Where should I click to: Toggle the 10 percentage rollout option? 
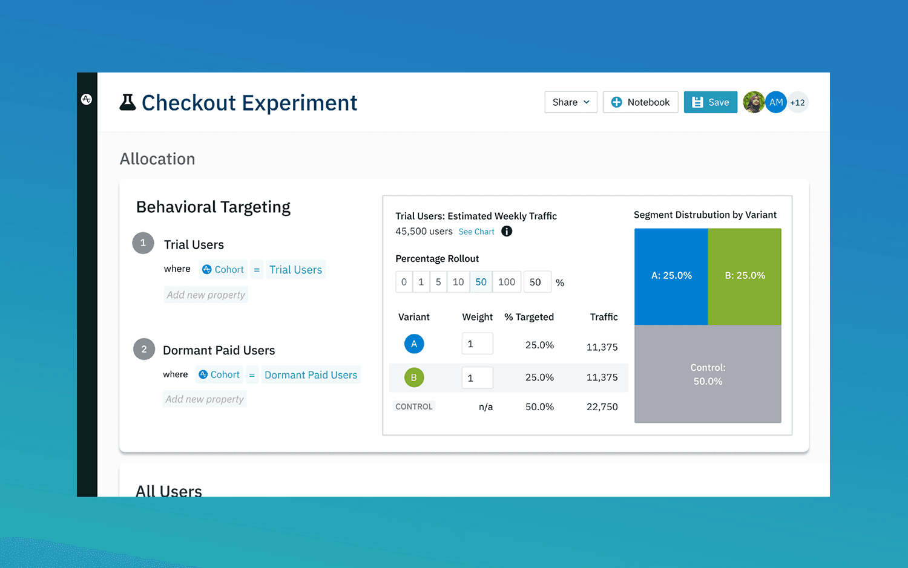coord(458,281)
